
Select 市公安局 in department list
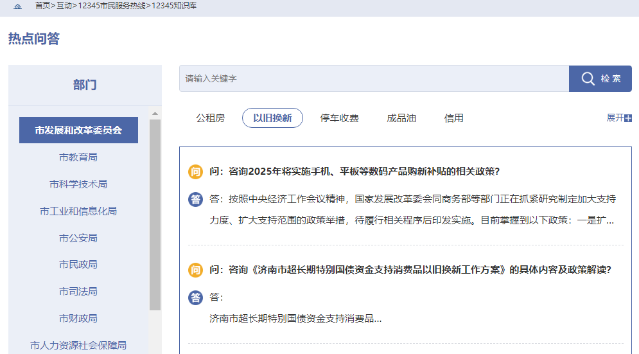(78, 238)
